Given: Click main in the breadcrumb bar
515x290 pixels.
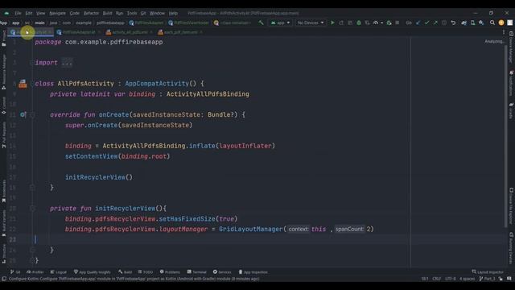Looking at the screenshot, I should [x=39, y=23].
